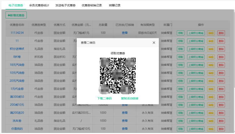Open 发送电子优惠券 tab
The image size is (235, 134).
coord(65,5)
